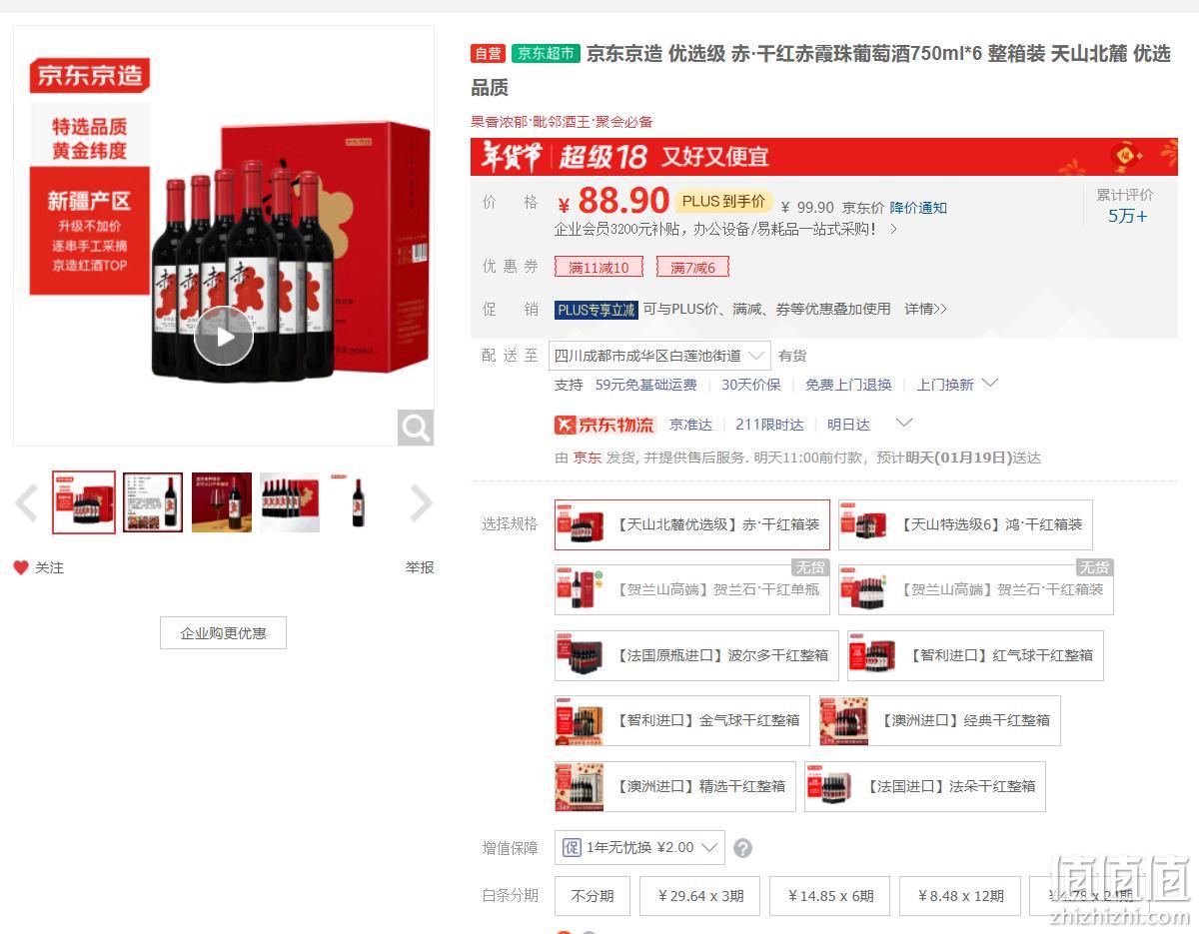Select ¥8.48 x 12期 installment

click(959, 896)
